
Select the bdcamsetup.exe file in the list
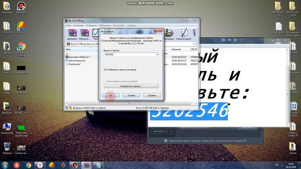(78, 61)
